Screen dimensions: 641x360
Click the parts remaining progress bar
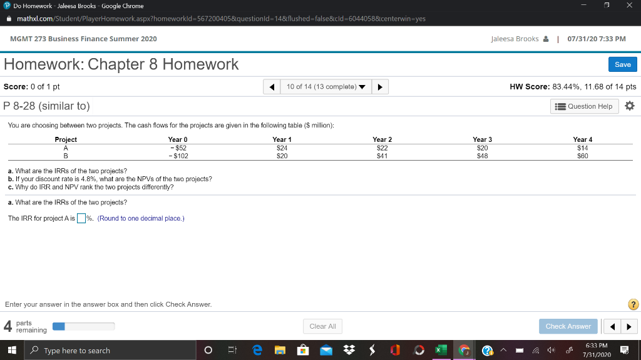pos(83,326)
